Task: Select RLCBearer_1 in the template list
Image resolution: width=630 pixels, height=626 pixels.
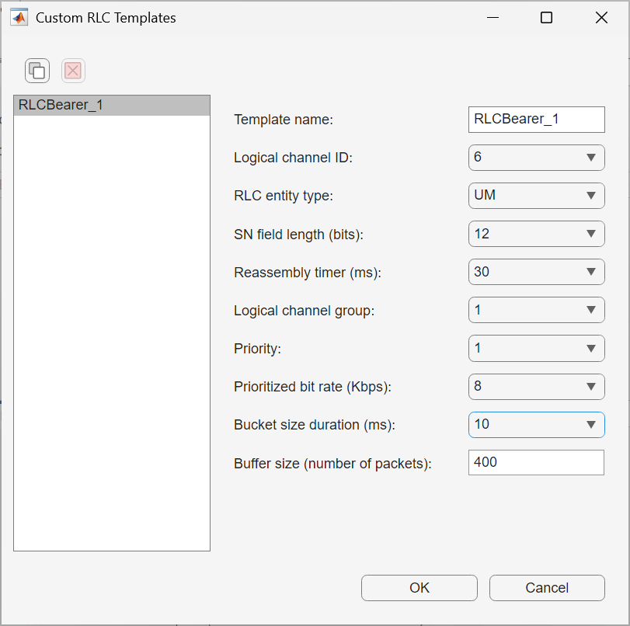Action: tap(112, 106)
